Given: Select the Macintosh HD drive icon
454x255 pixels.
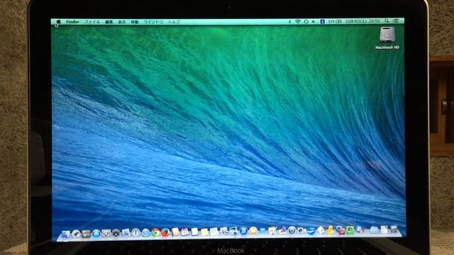Looking at the screenshot, I should click(x=387, y=38).
